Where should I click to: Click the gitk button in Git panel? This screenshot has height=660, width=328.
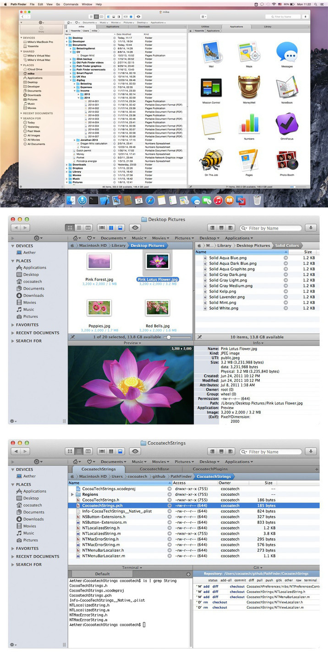[279, 580]
